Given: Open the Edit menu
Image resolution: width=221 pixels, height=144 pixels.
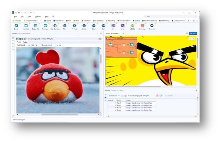Looking at the screenshot, I should click(22, 17).
